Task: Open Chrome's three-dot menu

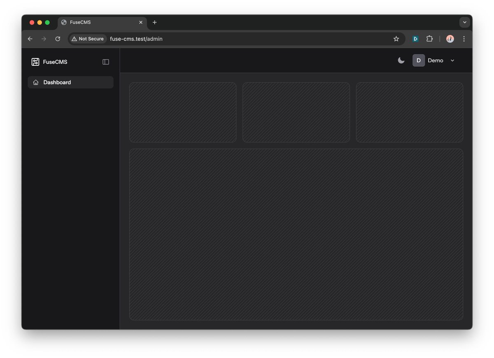Action: 464,39
